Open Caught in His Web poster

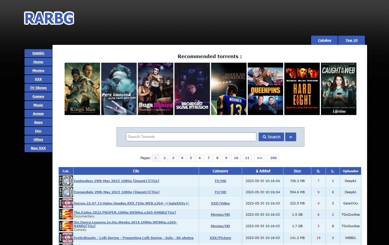(x=339, y=89)
